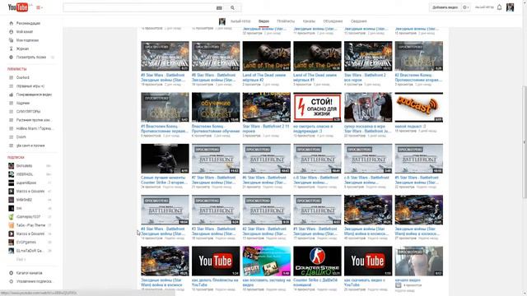Open the on-screen keyboard icon in search box
527x296 pixels.
[219, 7]
